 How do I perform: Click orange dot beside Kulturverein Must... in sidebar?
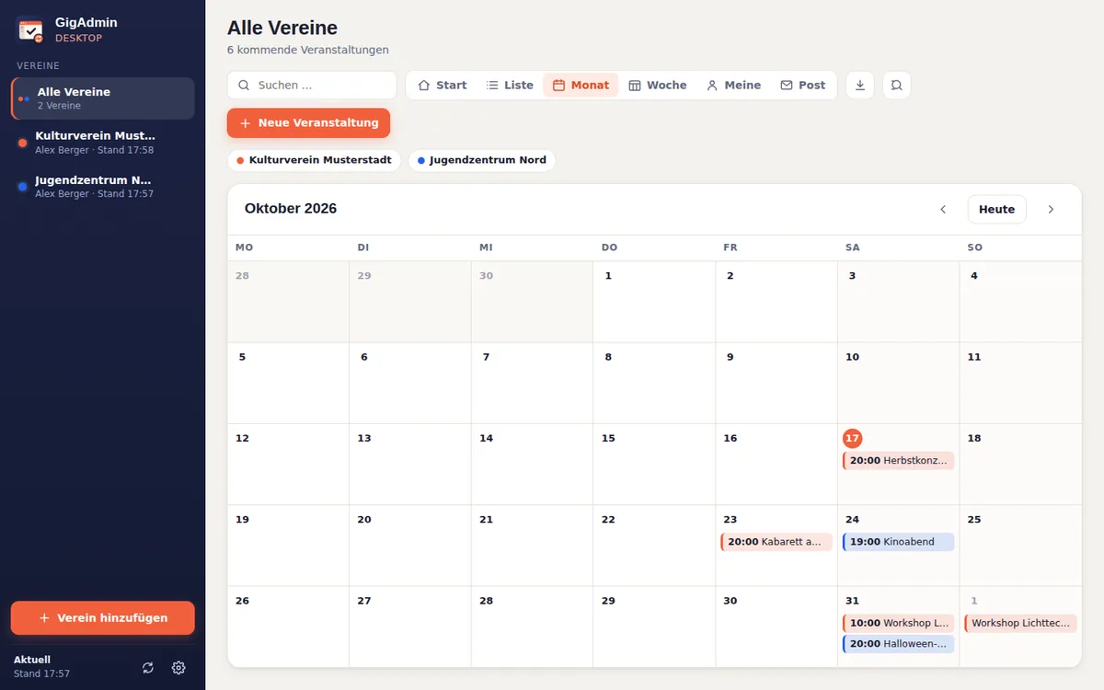pos(22,143)
